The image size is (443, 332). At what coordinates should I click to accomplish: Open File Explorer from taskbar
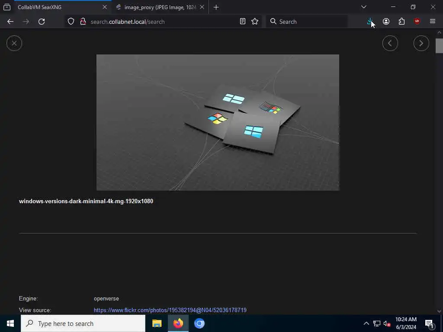(x=157, y=323)
